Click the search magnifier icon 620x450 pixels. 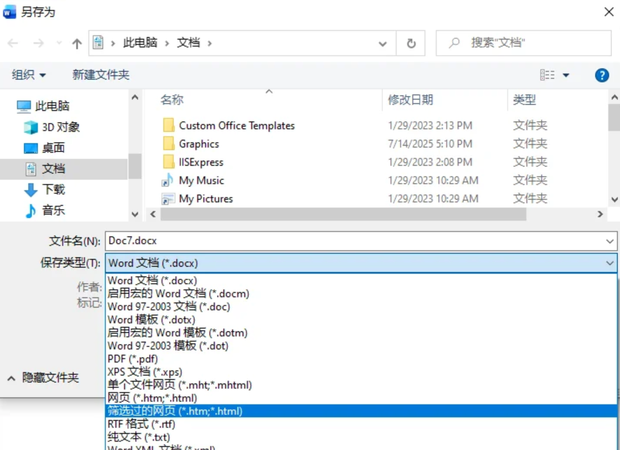455,43
